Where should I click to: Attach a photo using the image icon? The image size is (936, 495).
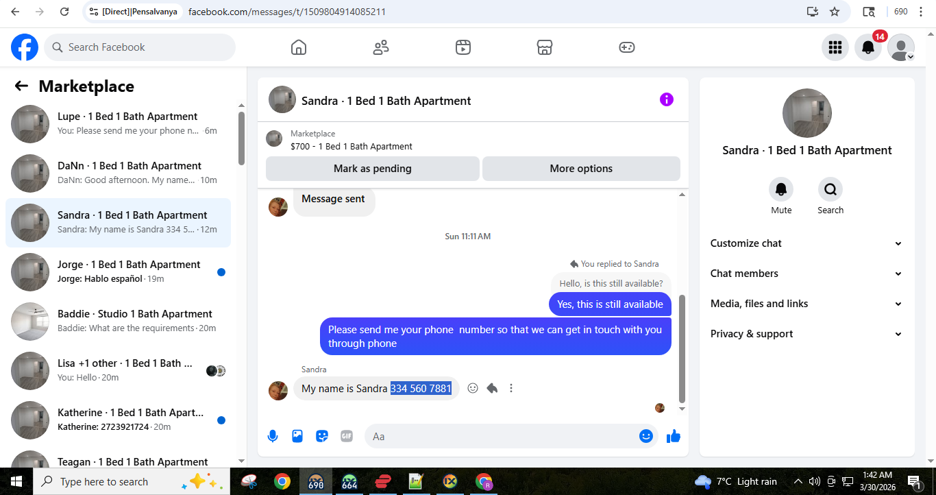click(x=297, y=436)
